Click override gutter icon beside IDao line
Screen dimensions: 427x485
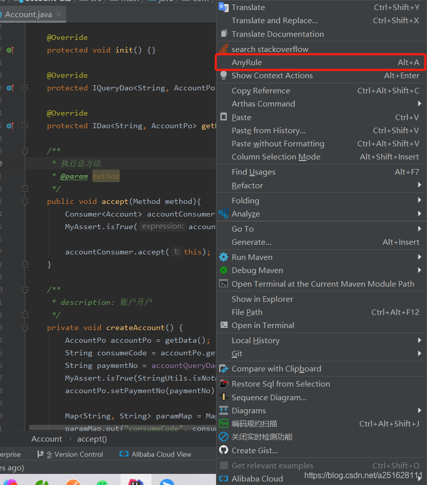(x=10, y=126)
